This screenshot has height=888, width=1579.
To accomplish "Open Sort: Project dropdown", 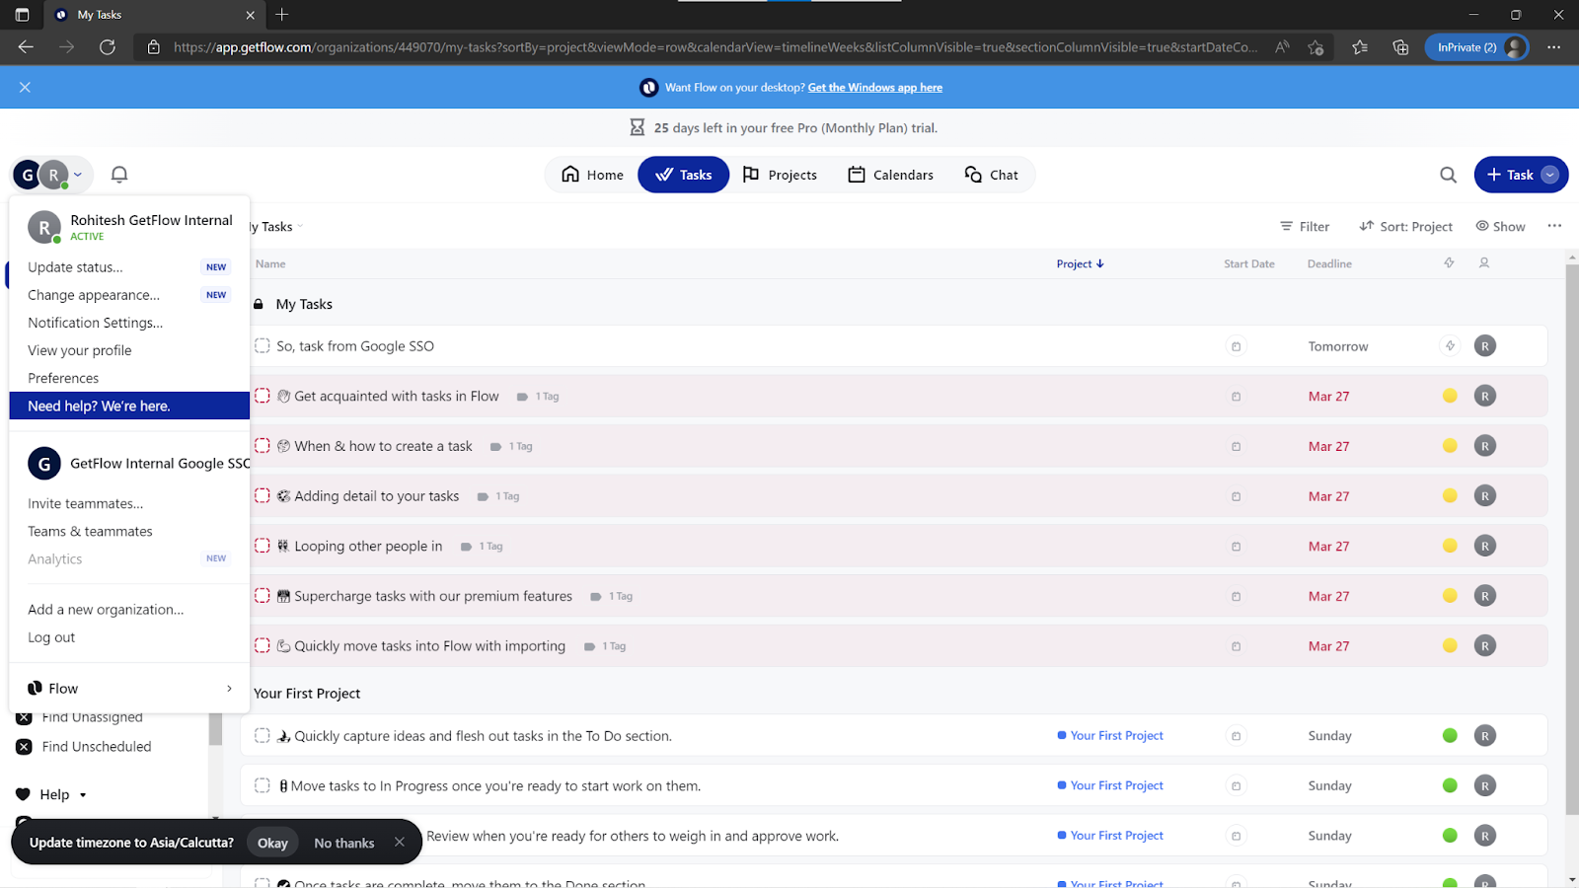I will point(1405,226).
